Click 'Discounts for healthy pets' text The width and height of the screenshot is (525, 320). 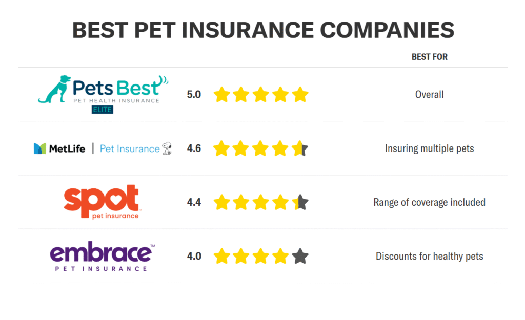(x=429, y=256)
